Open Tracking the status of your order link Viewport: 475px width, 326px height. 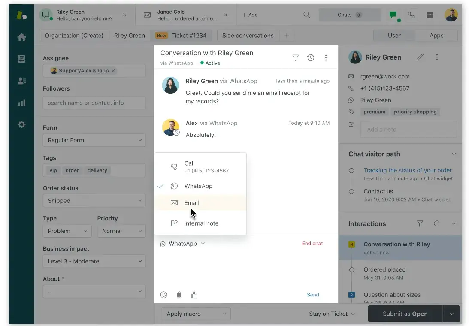pos(408,170)
